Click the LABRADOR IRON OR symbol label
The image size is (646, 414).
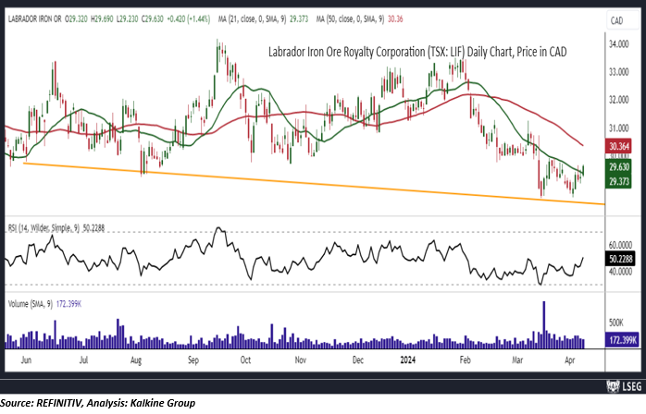[x=34, y=18]
